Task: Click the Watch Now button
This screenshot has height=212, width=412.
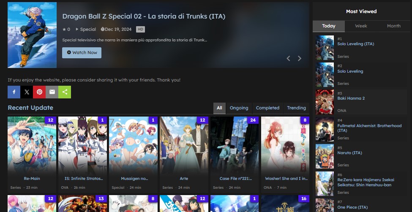Action: click(x=82, y=52)
